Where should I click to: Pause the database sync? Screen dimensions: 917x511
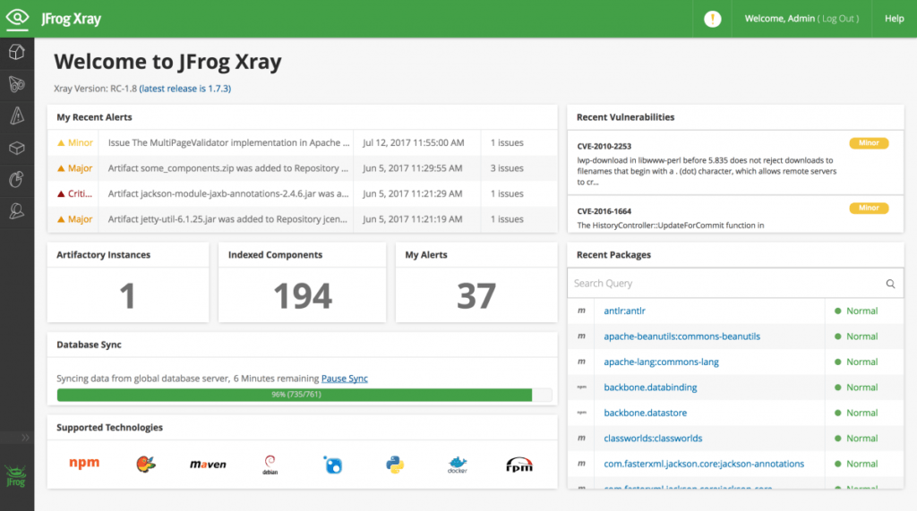click(x=344, y=379)
